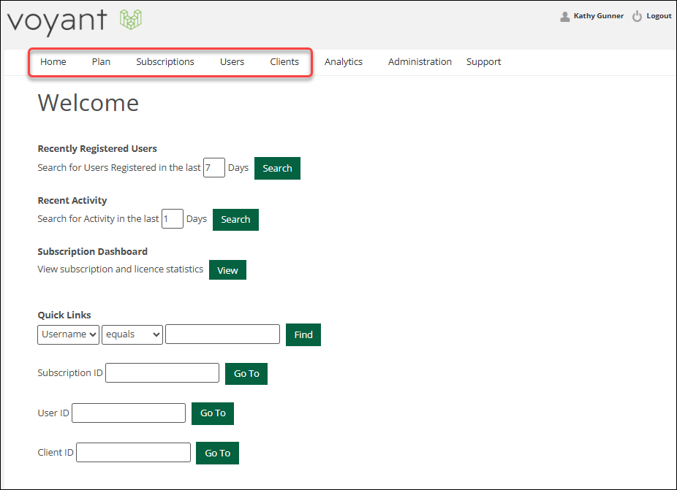Open the Plan menu tab
Screen dimensions: 677x490
click(x=101, y=61)
